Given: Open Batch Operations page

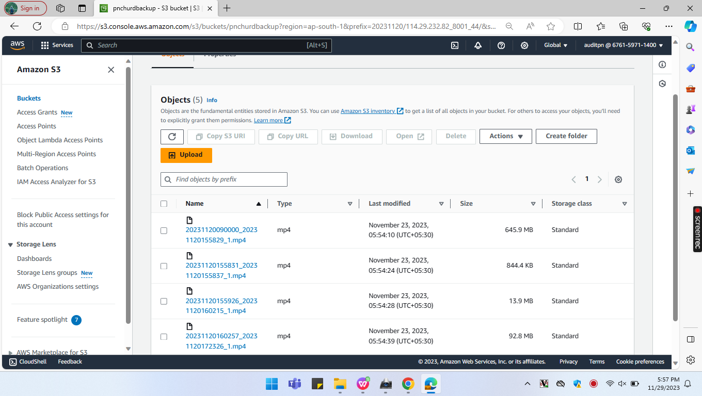Looking at the screenshot, I should pyautogui.click(x=42, y=168).
